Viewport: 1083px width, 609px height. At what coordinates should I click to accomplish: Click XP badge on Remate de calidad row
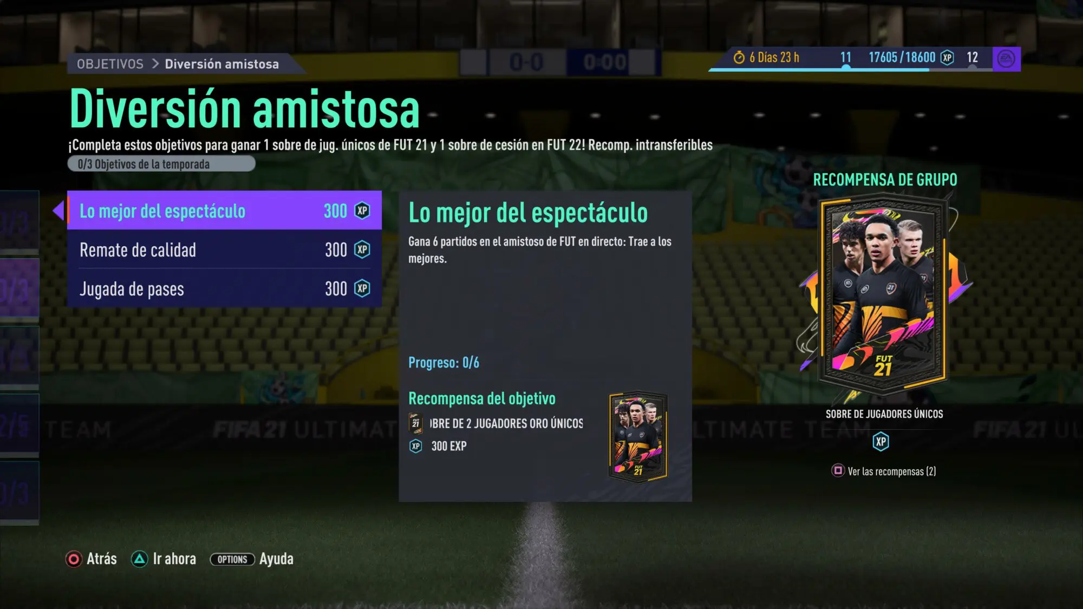point(362,250)
